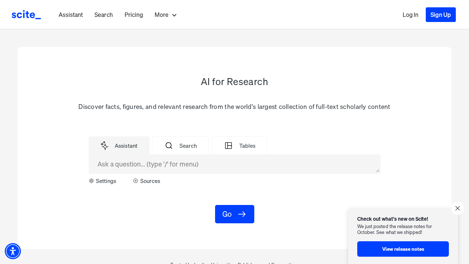Screen dimensions: 469x264
Task: Click View release notes in the popup
Action: pos(403,249)
